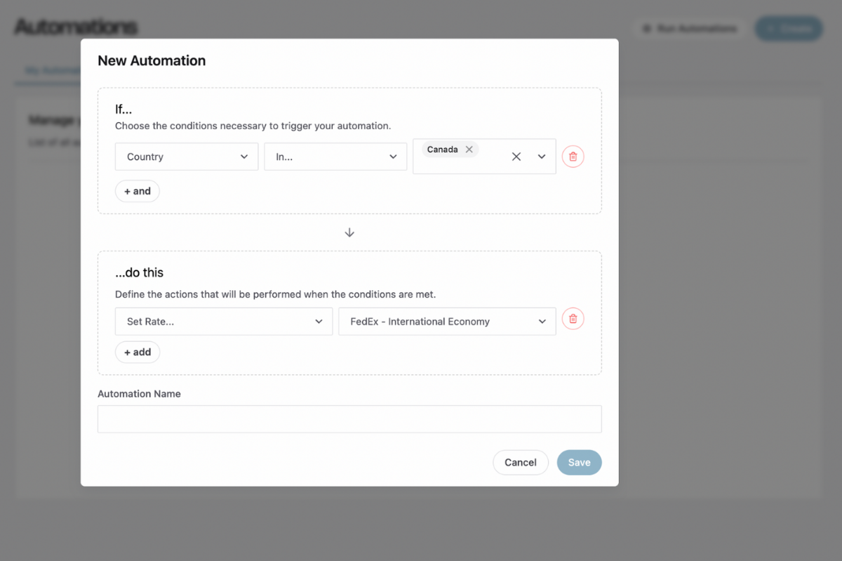Cancel the new automation dialog

[521, 463]
